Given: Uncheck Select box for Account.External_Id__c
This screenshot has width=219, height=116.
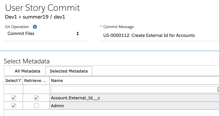Looking at the screenshot, I should [x=14, y=98].
